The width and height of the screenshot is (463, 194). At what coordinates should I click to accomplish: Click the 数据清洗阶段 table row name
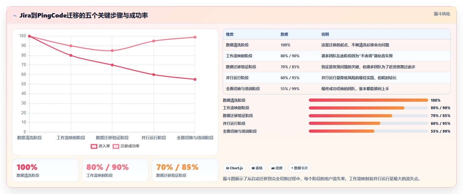237,45
